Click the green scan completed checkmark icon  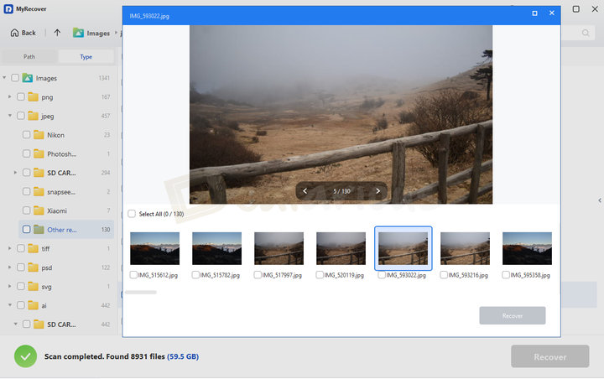[x=25, y=356]
